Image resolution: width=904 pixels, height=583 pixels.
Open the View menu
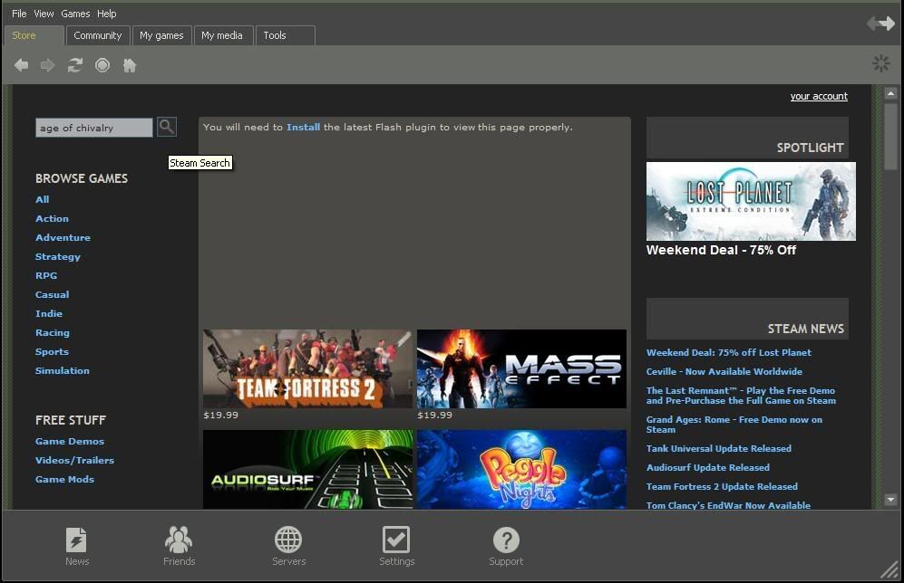pos(44,14)
